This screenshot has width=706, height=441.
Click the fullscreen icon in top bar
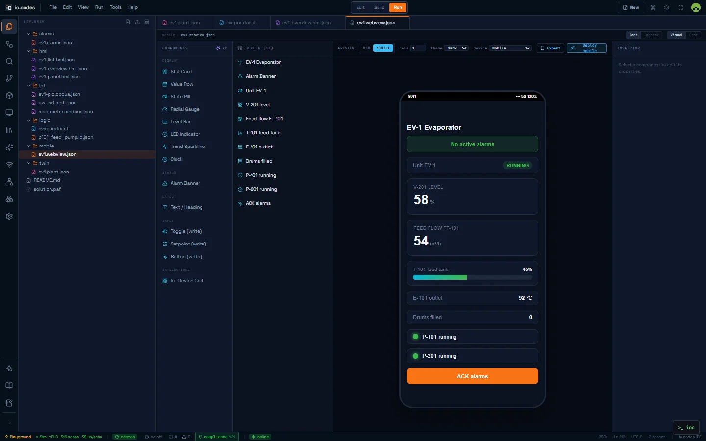681,7
